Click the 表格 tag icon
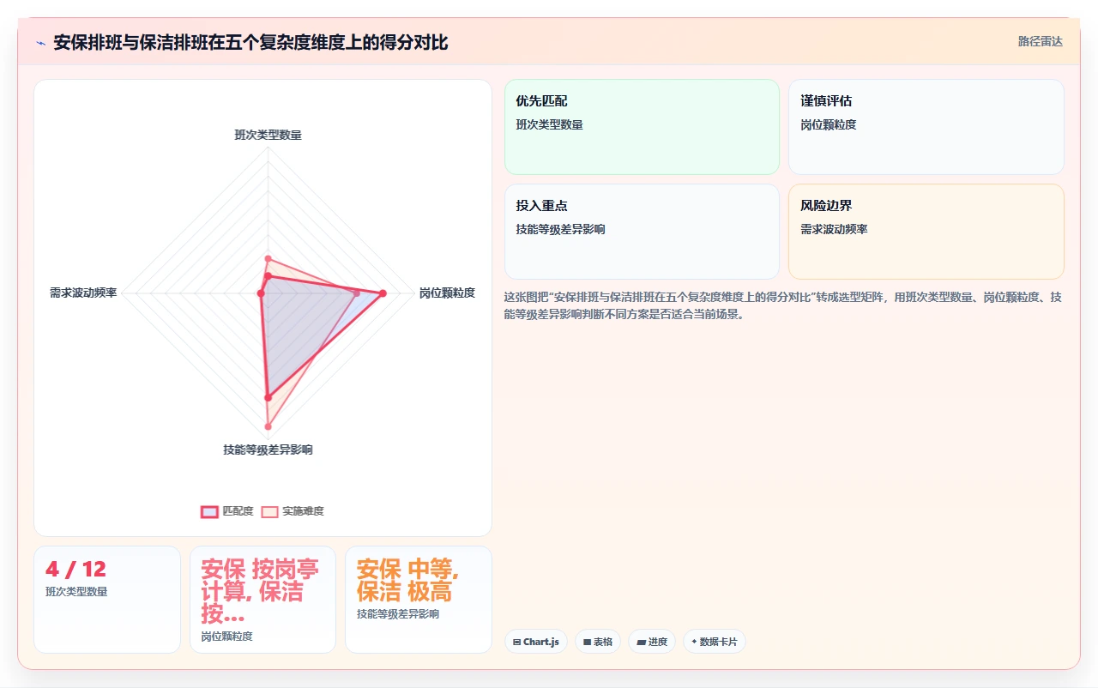 click(x=587, y=642)
